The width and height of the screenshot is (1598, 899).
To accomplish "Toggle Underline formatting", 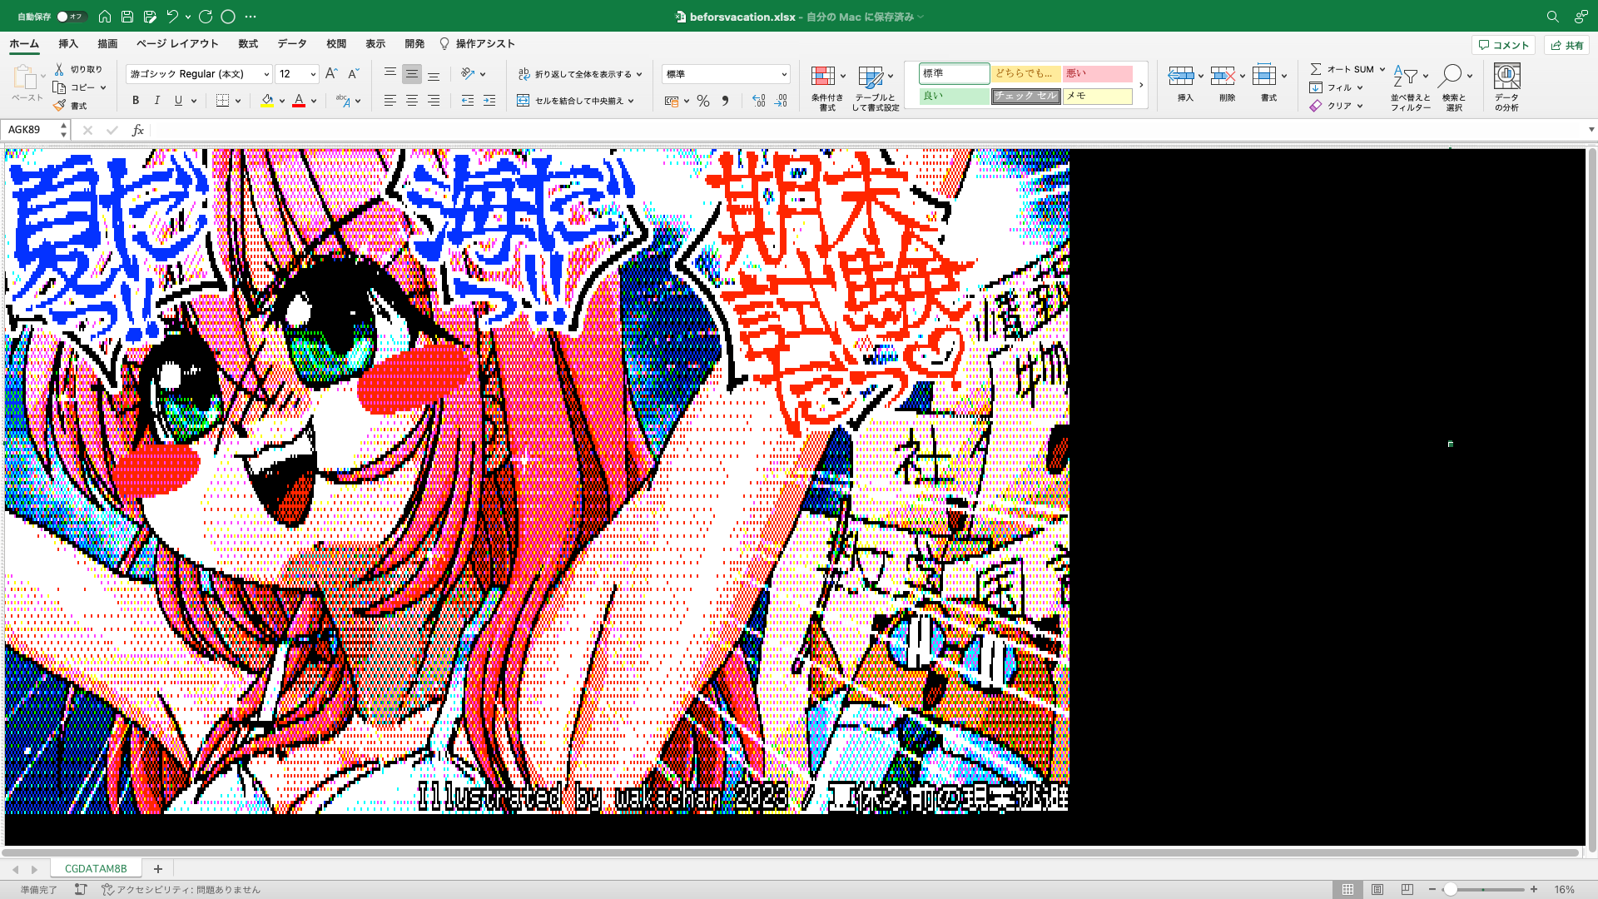I will (x=178, y=101).
